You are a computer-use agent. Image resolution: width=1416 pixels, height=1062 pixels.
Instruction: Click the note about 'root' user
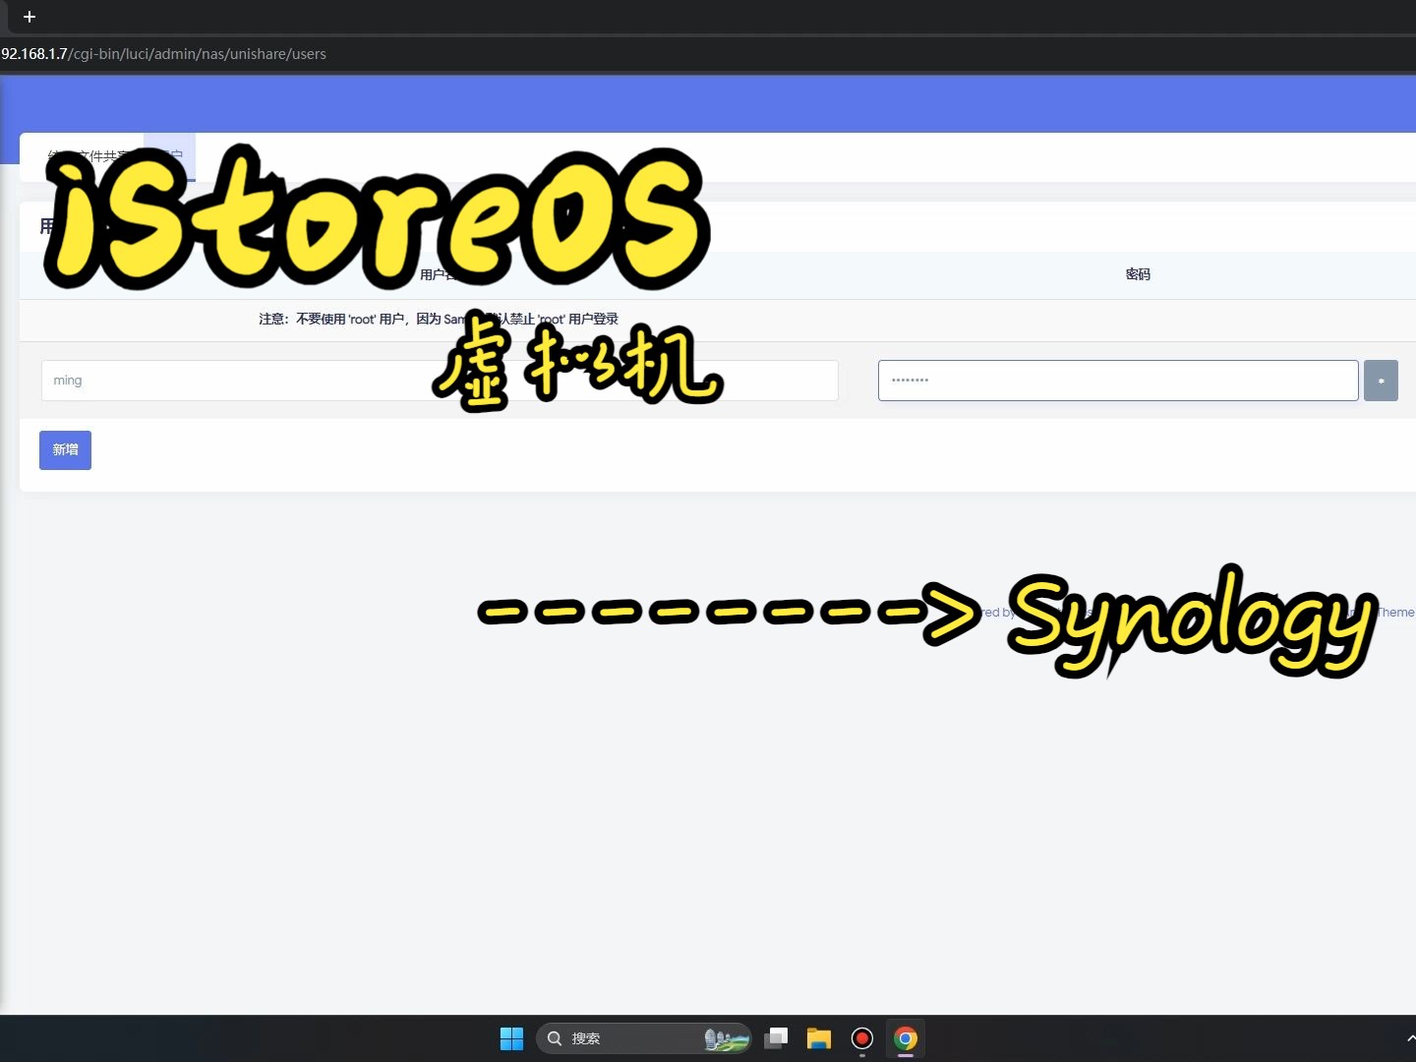click(x=439, y=319)
